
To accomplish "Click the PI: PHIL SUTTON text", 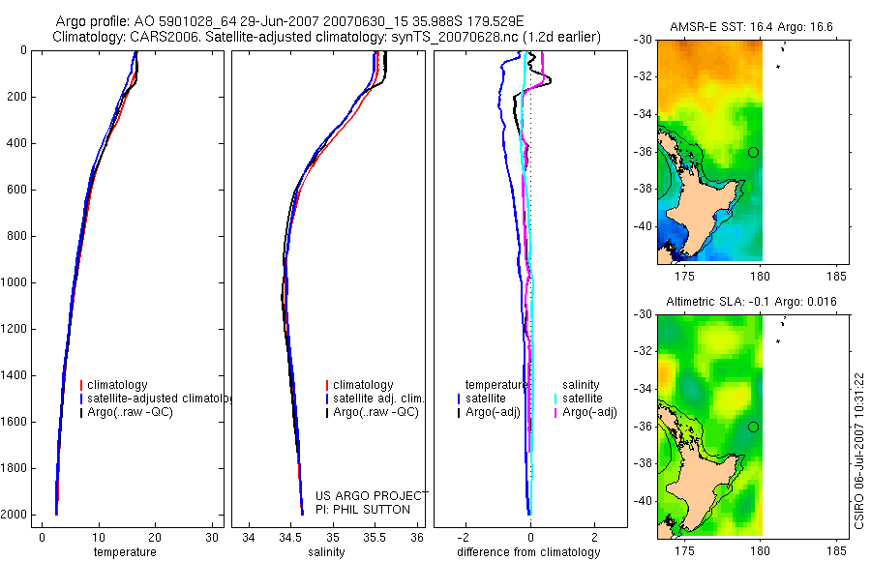I will point(363,510).
